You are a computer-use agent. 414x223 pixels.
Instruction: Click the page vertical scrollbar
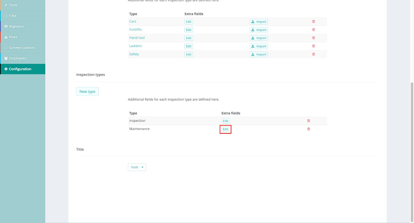coord(412,152)
